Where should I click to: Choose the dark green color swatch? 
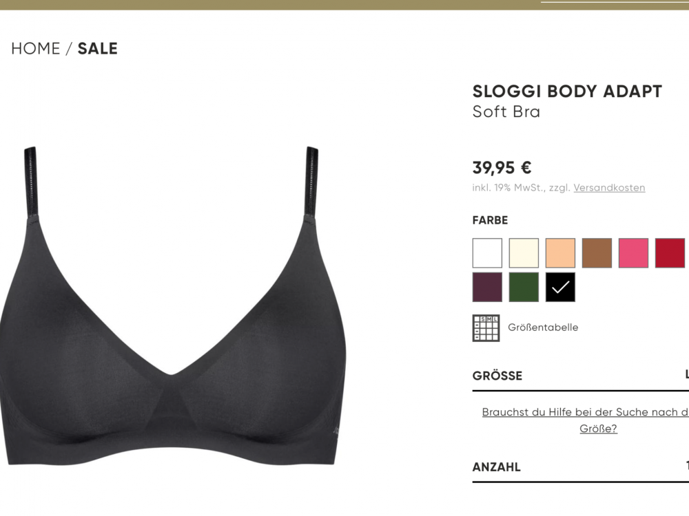[524, 287]
